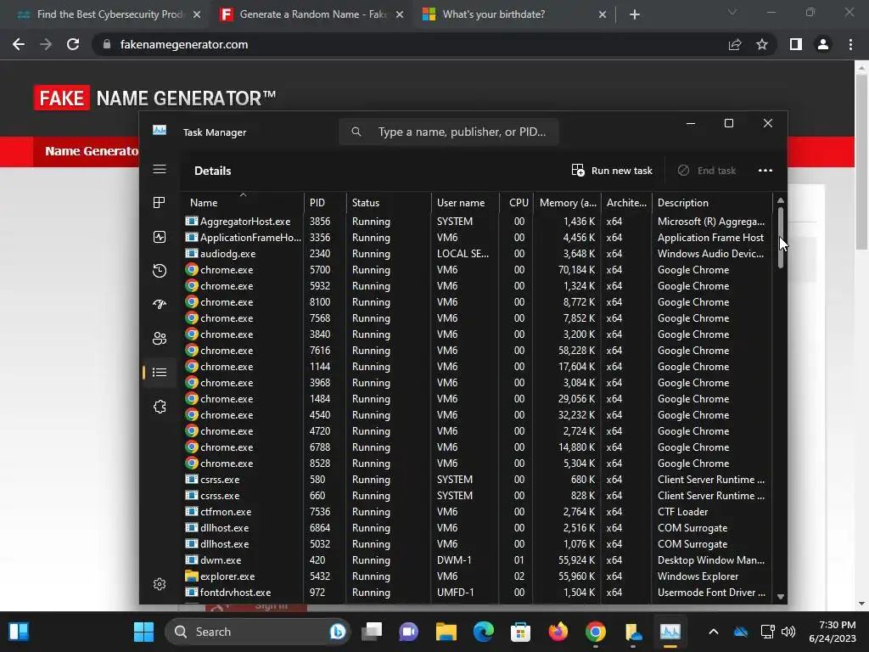Open Task Manager hamburger navigation menu

point(160,169)
